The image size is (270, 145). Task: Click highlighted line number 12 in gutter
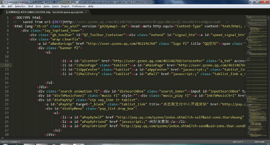6,65
